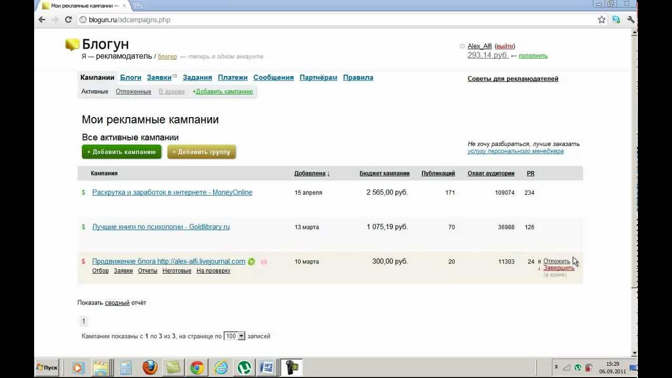Open Отчеты under livejournal campaign
672x378 pixels.
(x=148, y=271)
